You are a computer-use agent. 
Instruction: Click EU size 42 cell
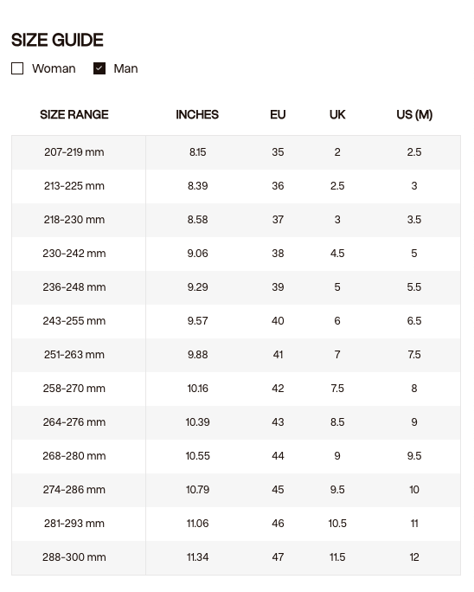[x=278, y=389]
